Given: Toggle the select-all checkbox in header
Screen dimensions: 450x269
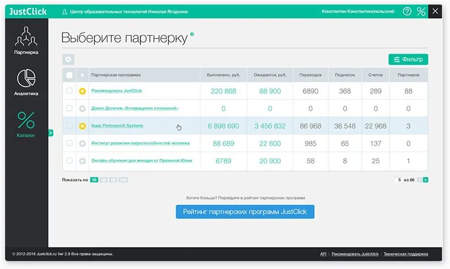Looking at the screenshot, I should coord(69,75).
